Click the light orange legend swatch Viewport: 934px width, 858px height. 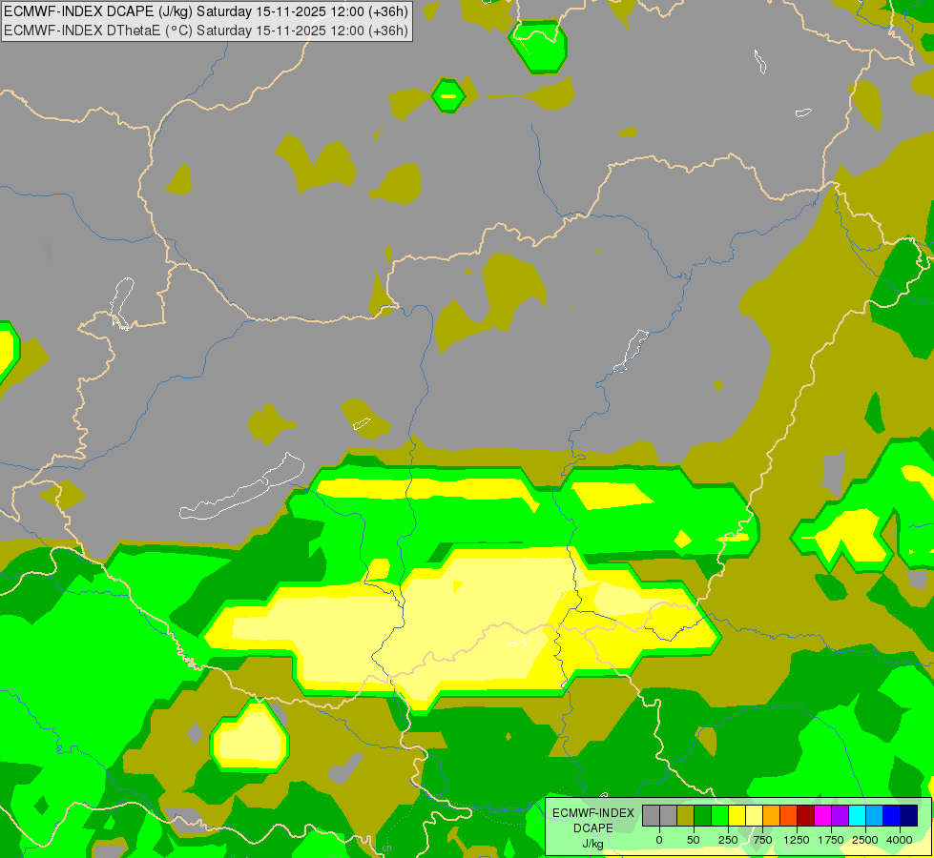coord(772,815)
